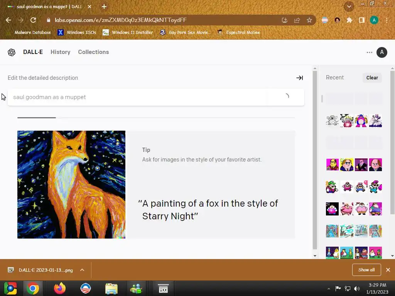This screenshot has height=296, width=395.
Task: Click the Tip text about favorite artist
Action: click(x=202, y=160)
